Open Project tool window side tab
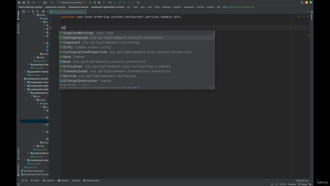This screenshot has height=186, width=330. click(19, 15)
